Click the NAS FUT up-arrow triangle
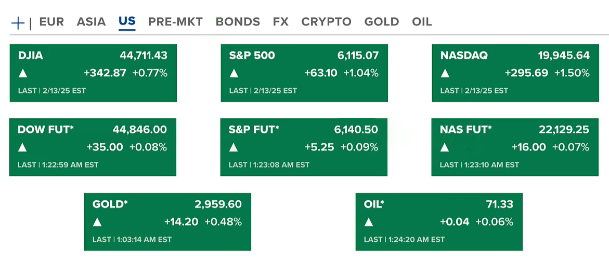This screenshot has width=609, height=264. (x=445, y=147)
